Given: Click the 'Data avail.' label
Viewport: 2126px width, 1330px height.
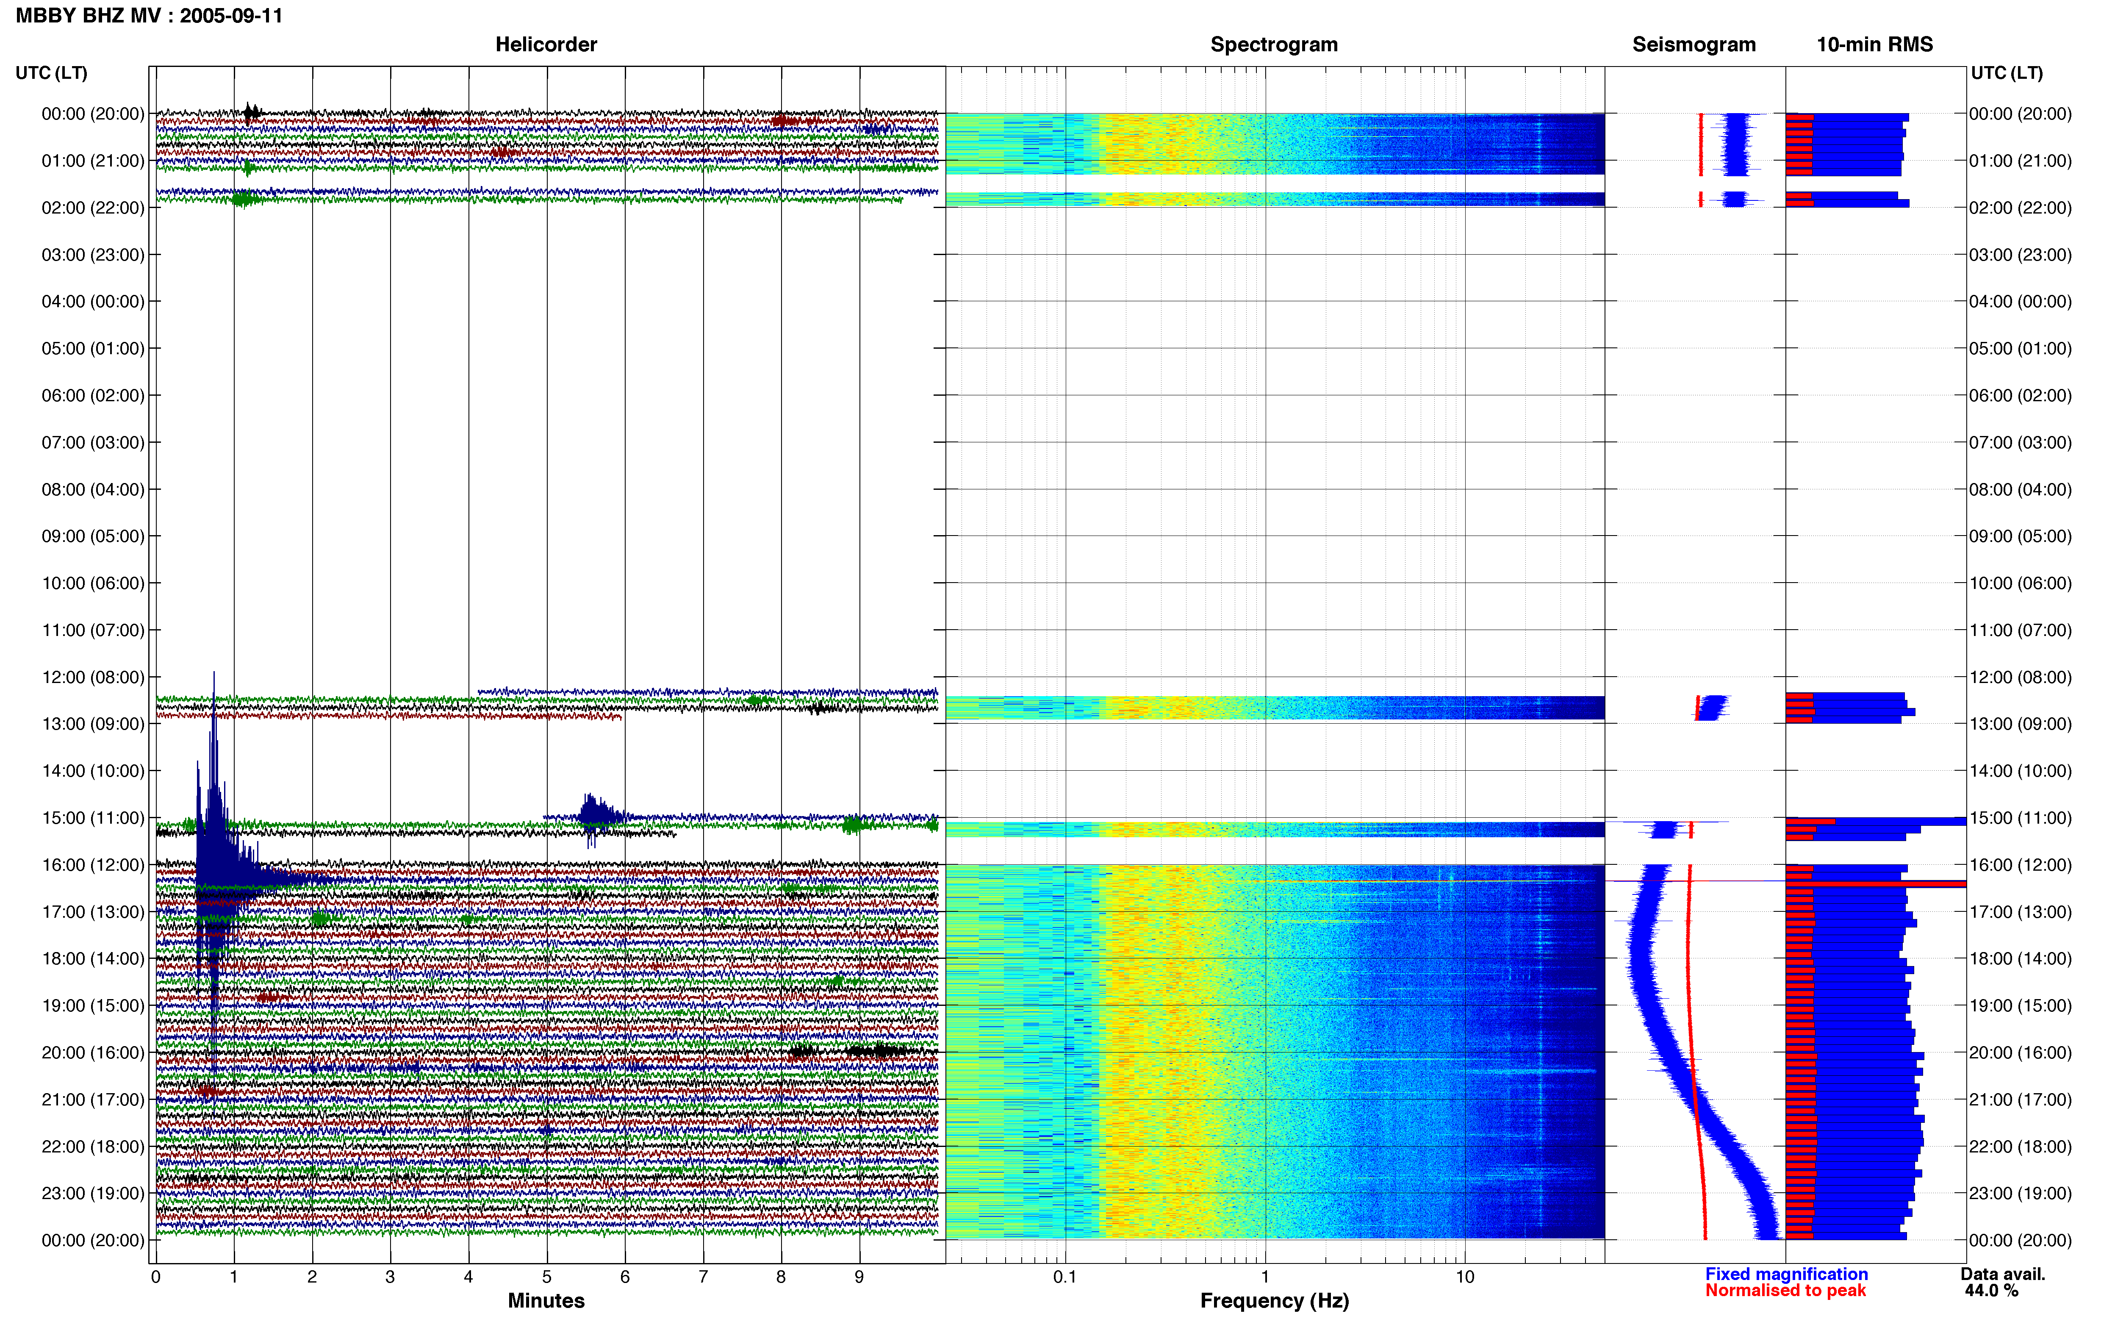Looking at the screenshot, I should 2003,1274.
